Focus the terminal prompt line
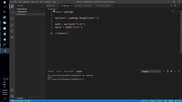The image size is (182, 102). pos(66,79)
